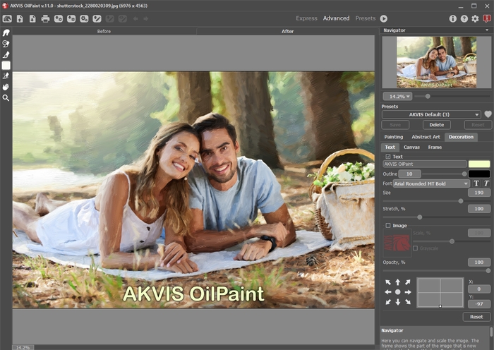Move text left with the left arrow
The height and width of the screenshot is (350, 494).
point(388,292)
